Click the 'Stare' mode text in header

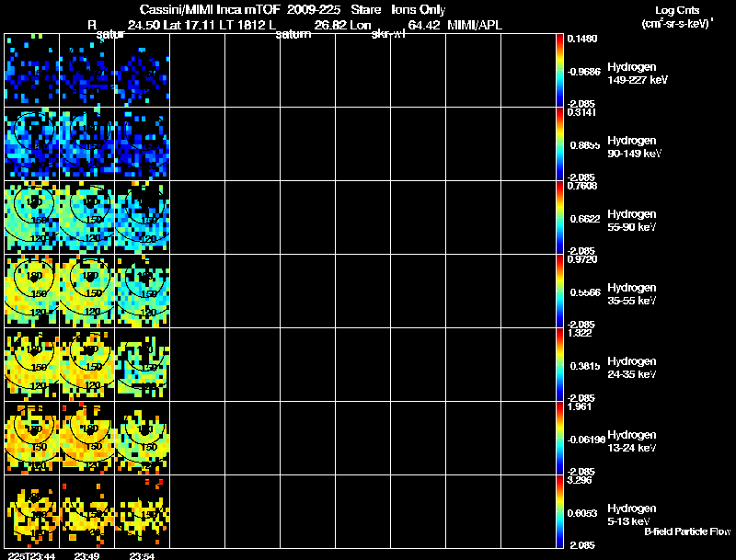365,9
